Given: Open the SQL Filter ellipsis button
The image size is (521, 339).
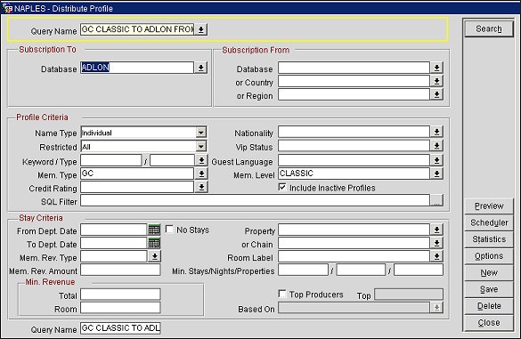Looking at the screenshot, I should 436,200.
